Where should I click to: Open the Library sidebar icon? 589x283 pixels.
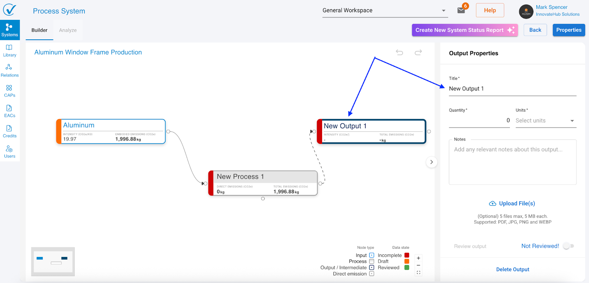click(x=10, y=50)
